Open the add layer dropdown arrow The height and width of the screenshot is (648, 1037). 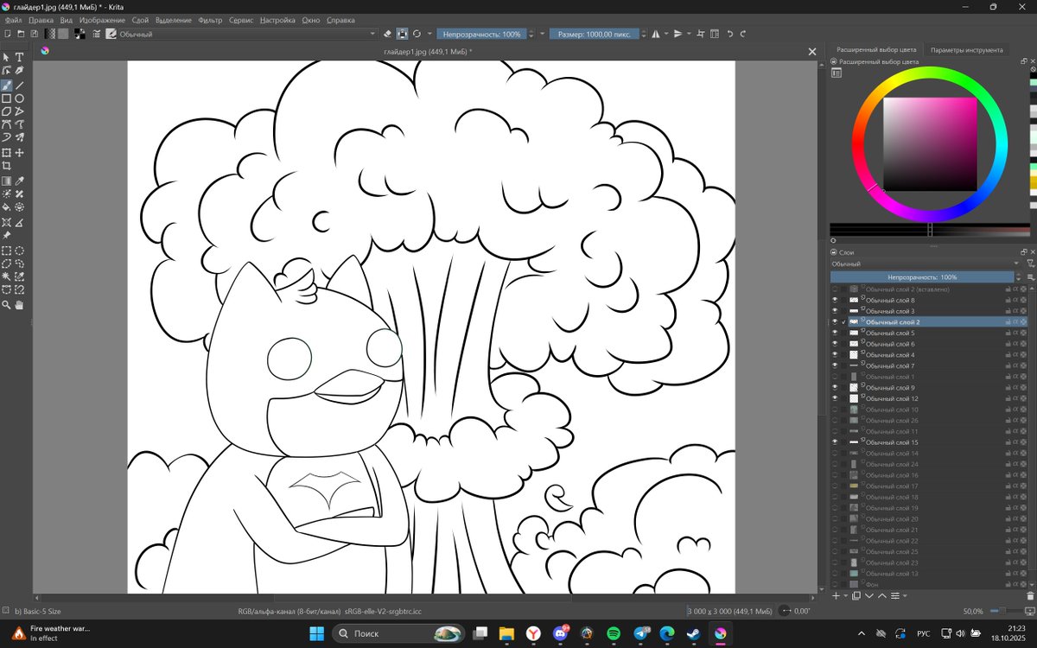[844, 595]
